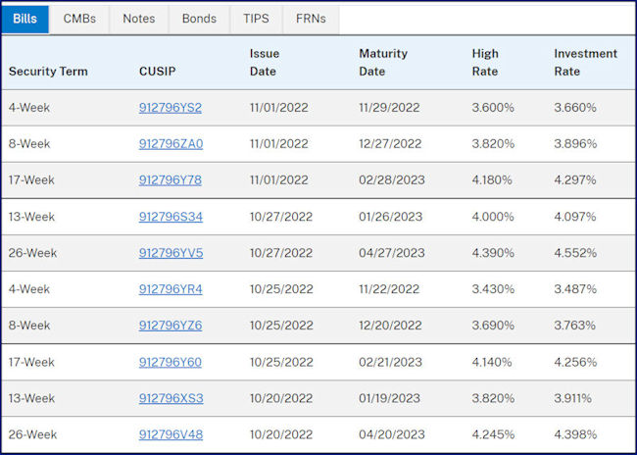Select the active Bills tab
This screenshot has width=637, height=455.
24,19
